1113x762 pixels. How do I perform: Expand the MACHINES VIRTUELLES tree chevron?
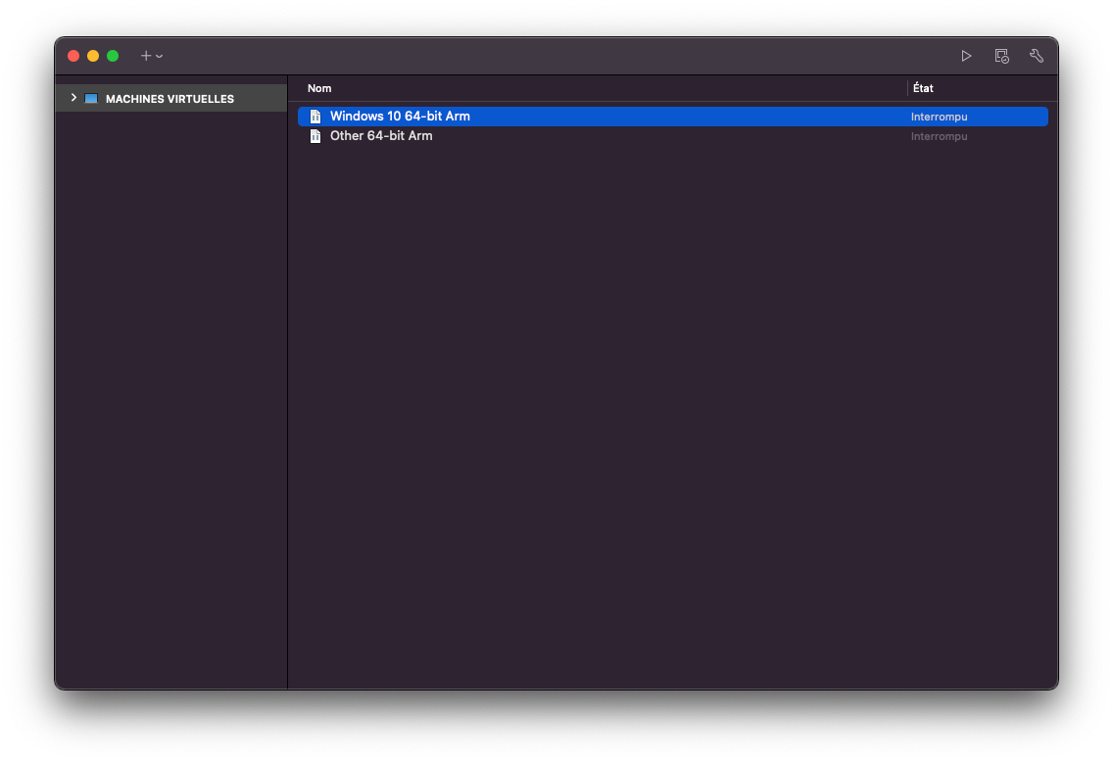click(73, 97)
